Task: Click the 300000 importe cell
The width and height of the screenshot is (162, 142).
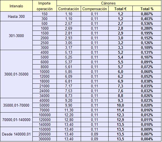Action: tap(45, 139)
